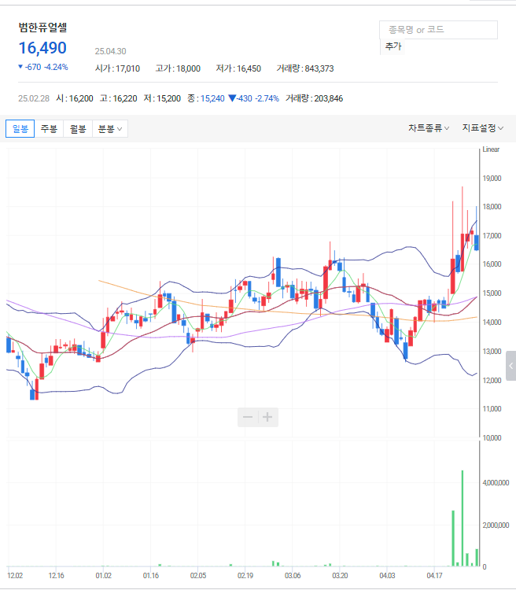Click the hovered date 25.02.28

34,98
